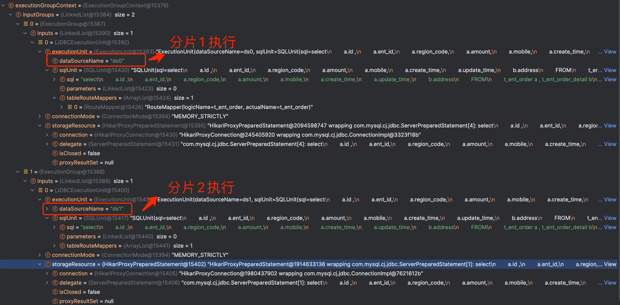
Task: Click the list element icon of ExecutionGroup@15387
Action: click(26, 24)
